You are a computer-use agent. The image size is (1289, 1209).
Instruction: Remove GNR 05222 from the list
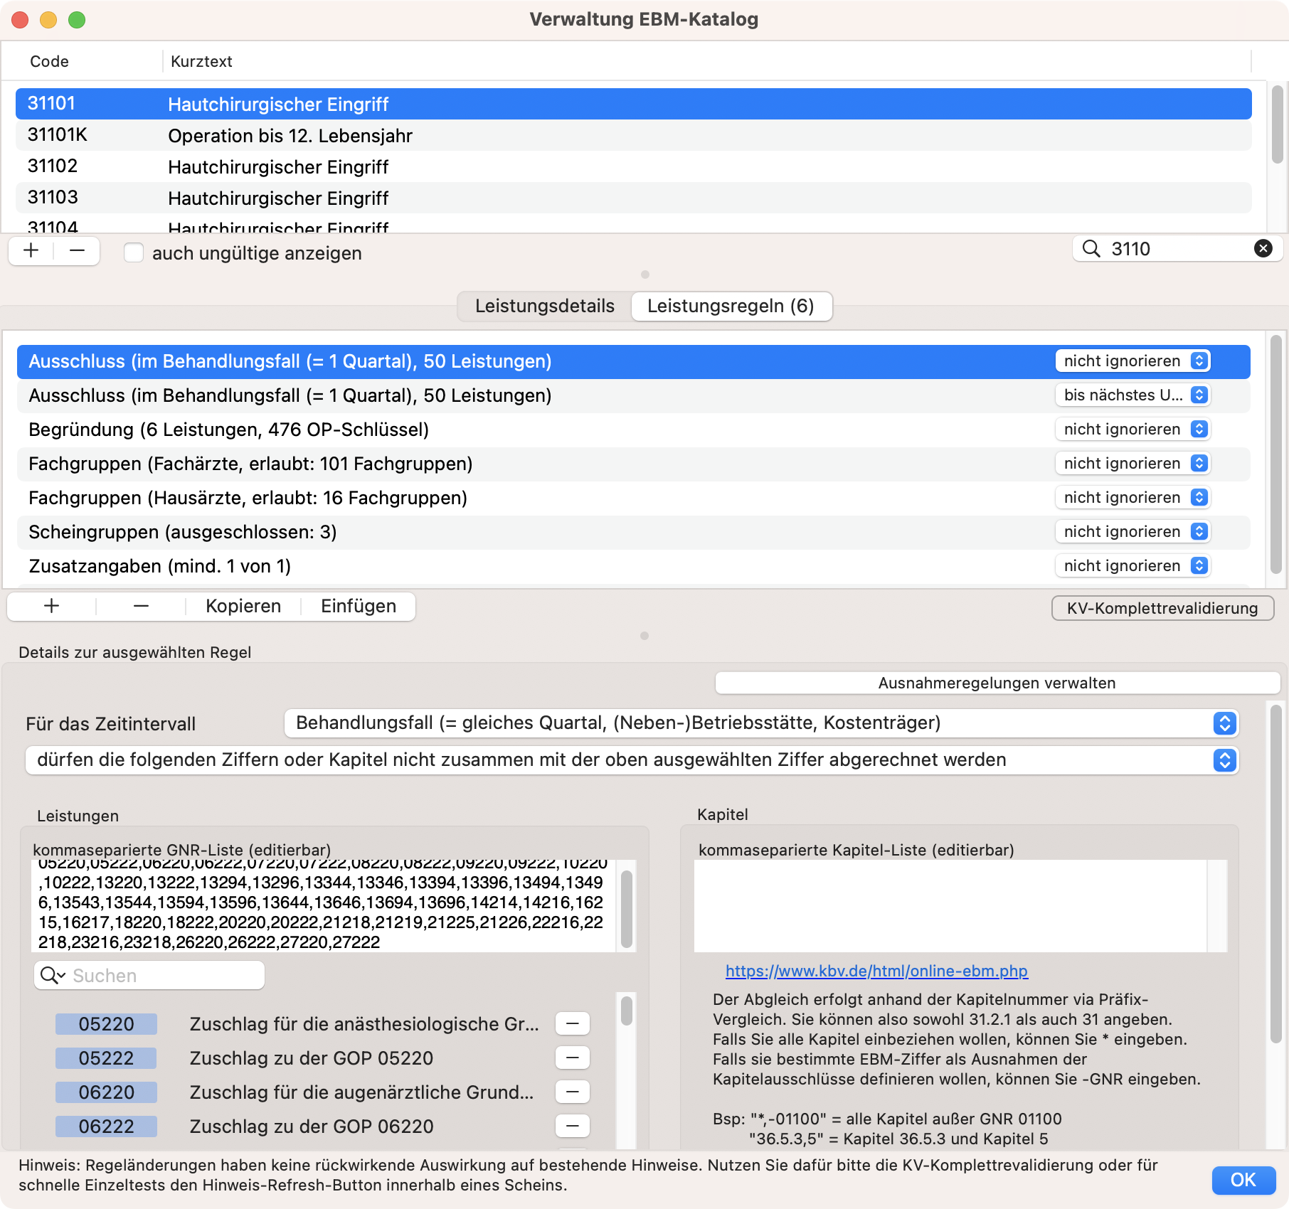pyautogui.click(x=572, y=1058)
